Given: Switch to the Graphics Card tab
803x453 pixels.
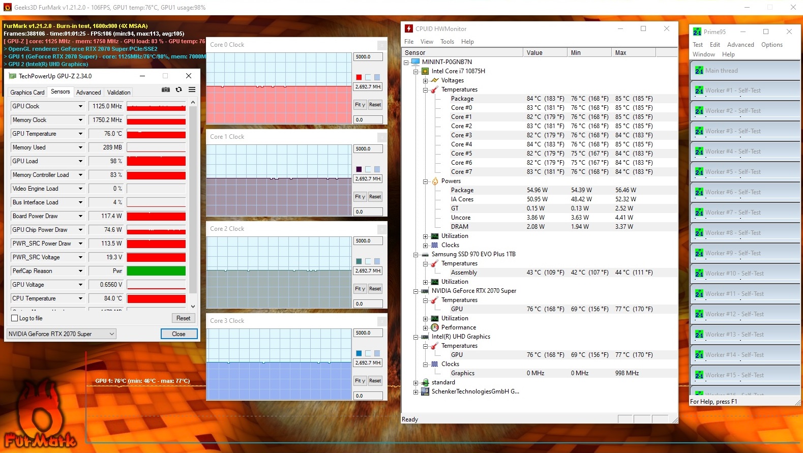Looking at the screenshot, I should 27,93.
